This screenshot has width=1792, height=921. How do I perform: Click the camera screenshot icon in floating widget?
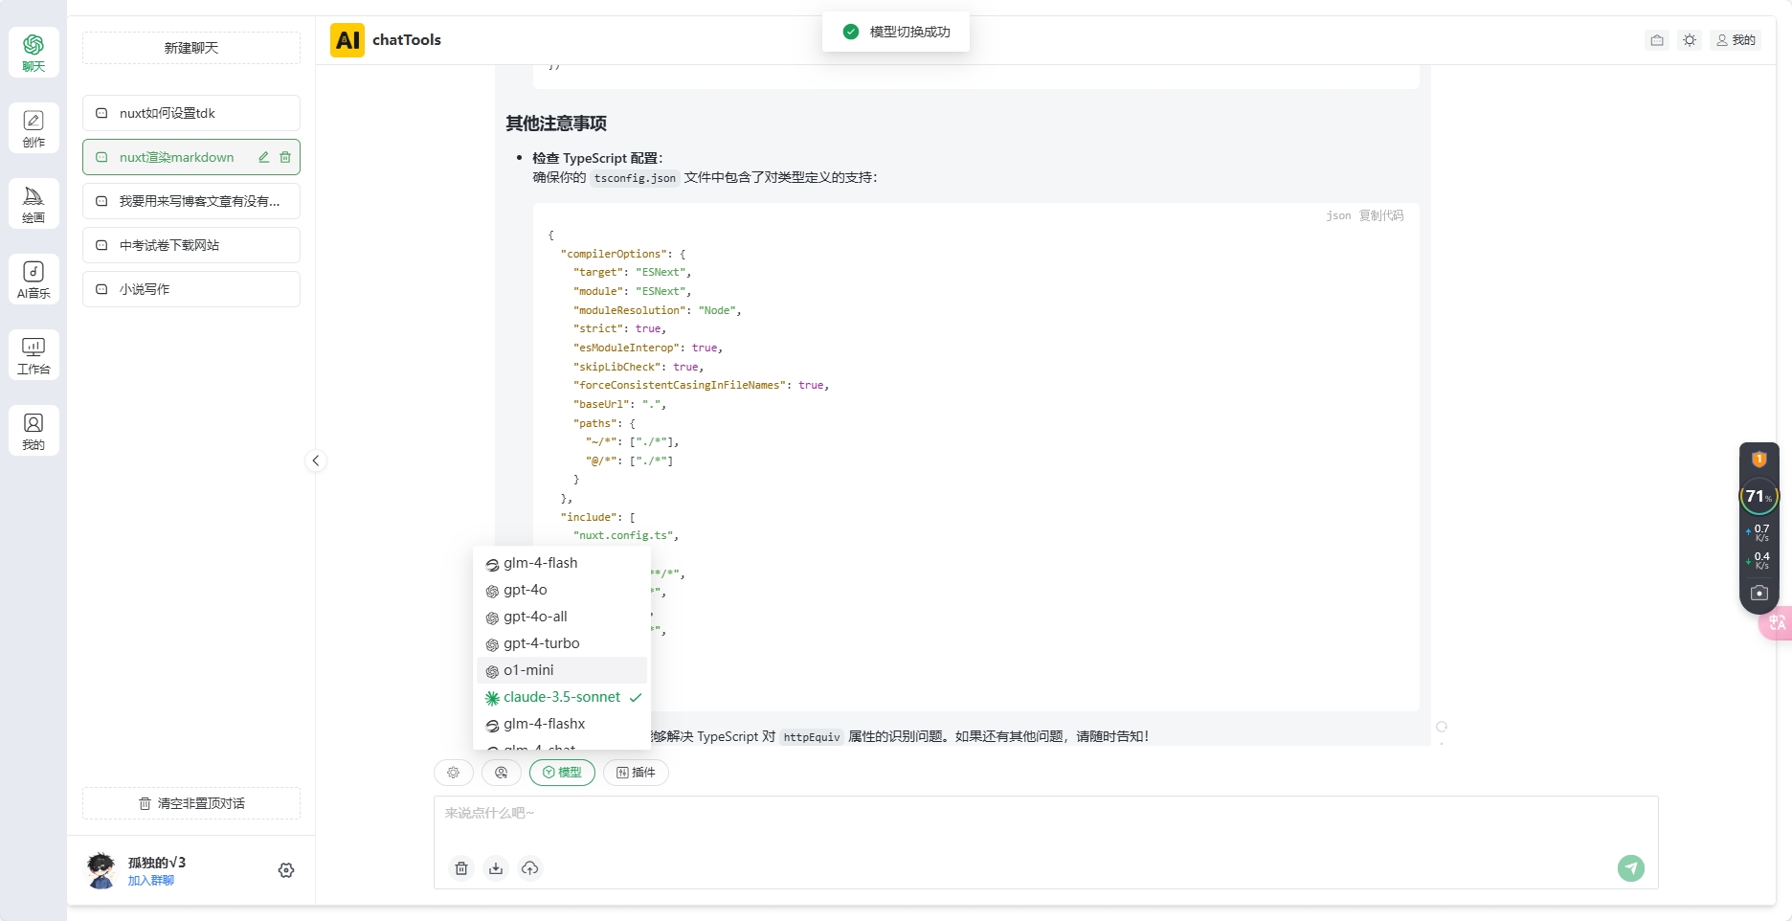(x=1759, y=593)
